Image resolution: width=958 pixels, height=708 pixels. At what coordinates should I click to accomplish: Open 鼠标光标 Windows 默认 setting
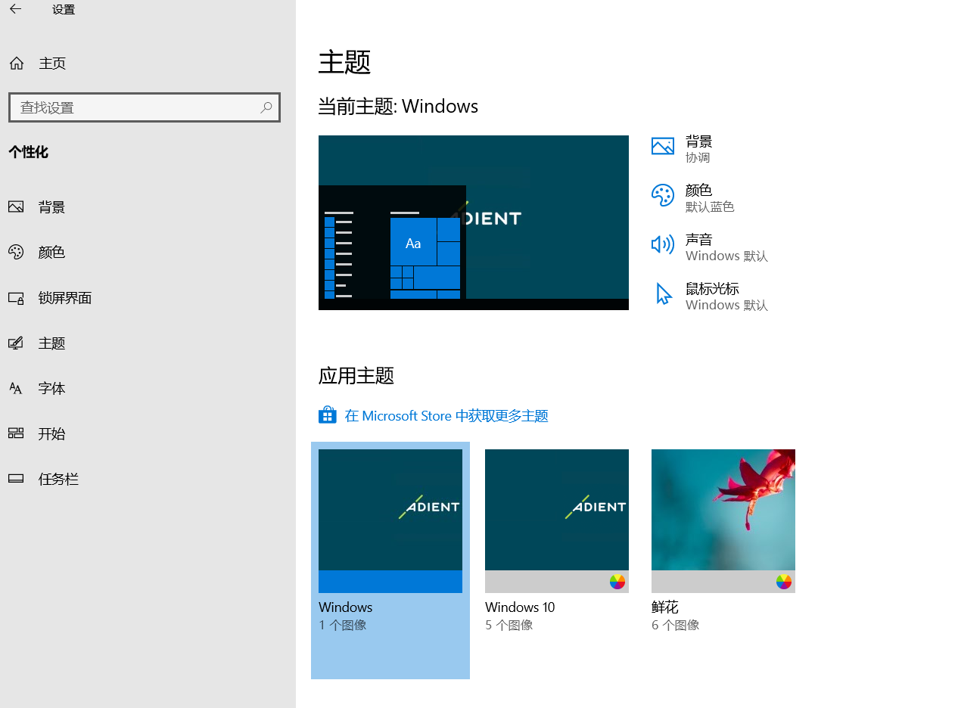click(x=710, y=297)
